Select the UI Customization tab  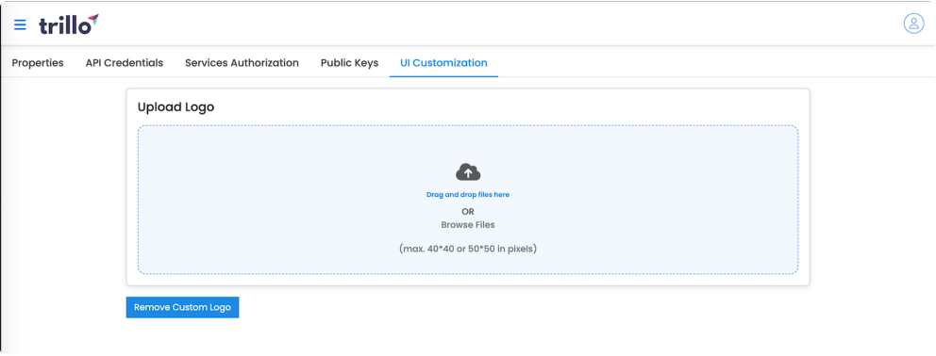(443, 62)
